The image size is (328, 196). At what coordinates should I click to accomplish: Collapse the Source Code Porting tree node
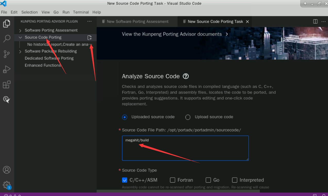click(20, 37)
